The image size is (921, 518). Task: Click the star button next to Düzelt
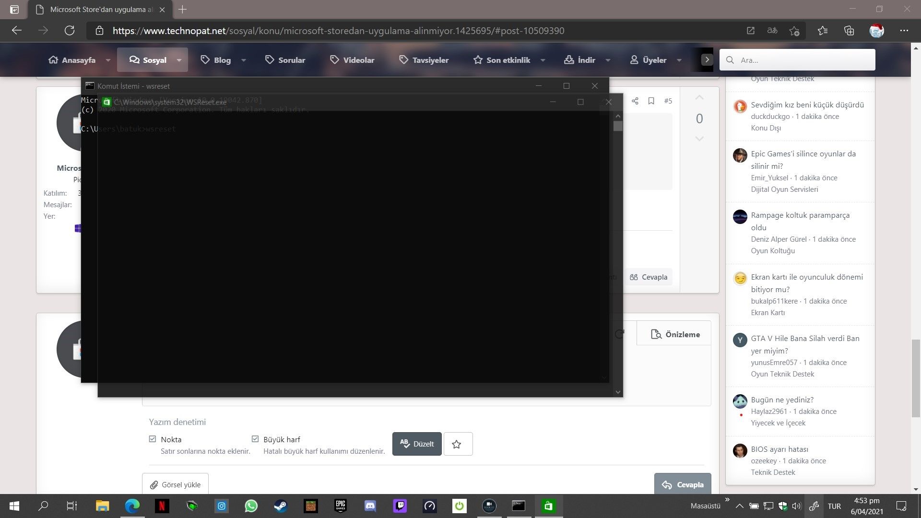click(457, 444)
